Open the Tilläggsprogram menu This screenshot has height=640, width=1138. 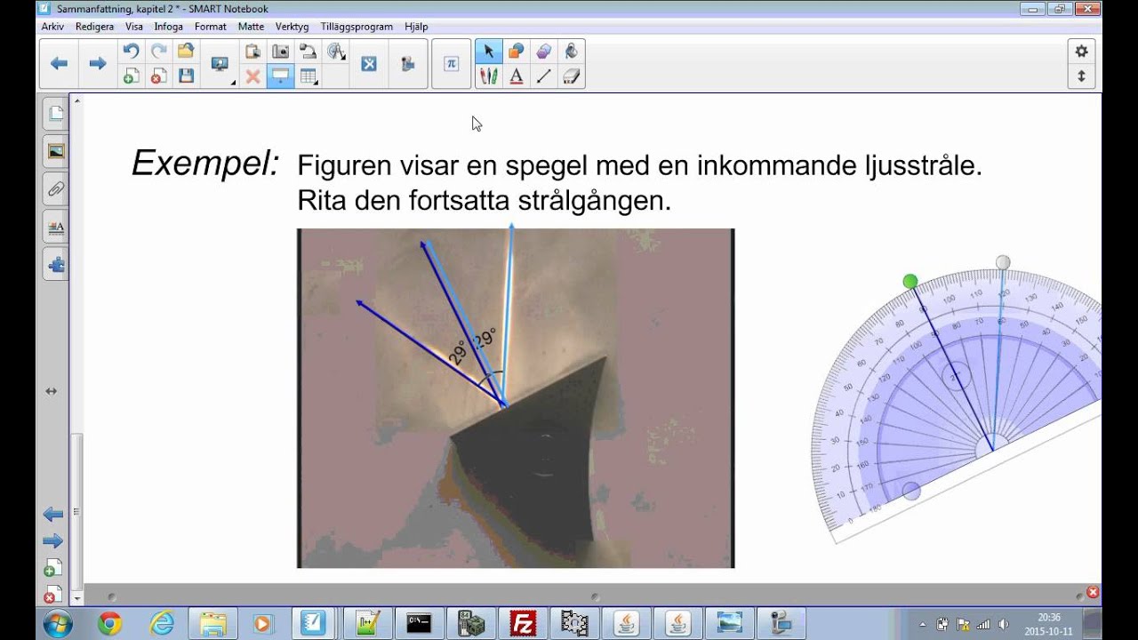pyautogui.click(x=357, y=27)
